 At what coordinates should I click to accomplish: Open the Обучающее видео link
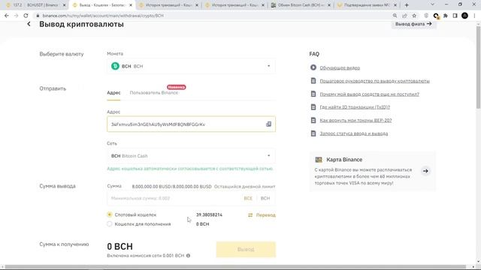pyautogui.click(x=340, y=67)
